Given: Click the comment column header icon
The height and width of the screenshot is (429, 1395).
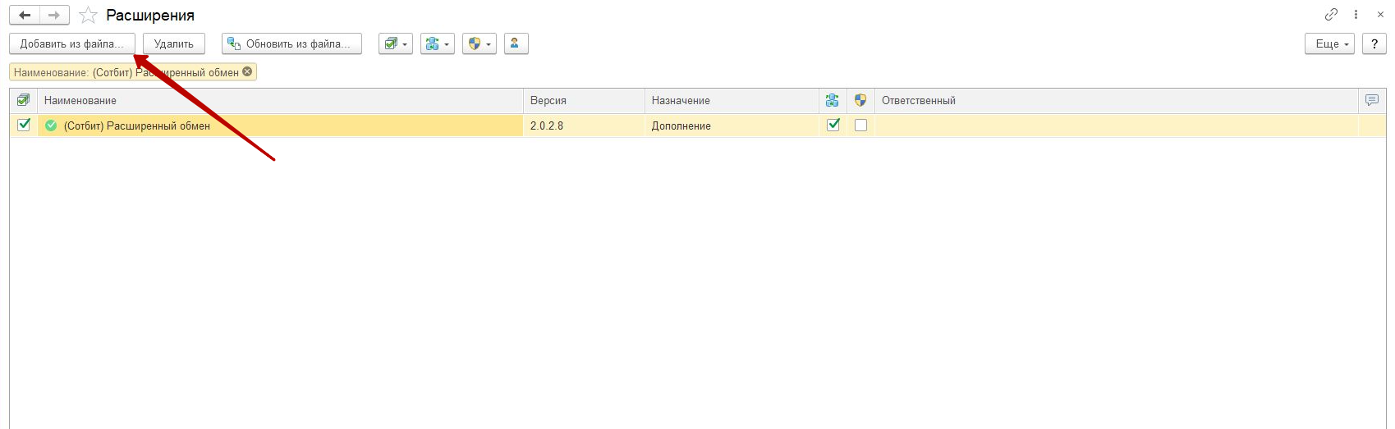Looking at the screenshot, I should 1371,100.
